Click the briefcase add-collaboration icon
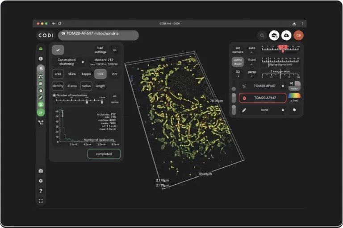 click(274, 35)
